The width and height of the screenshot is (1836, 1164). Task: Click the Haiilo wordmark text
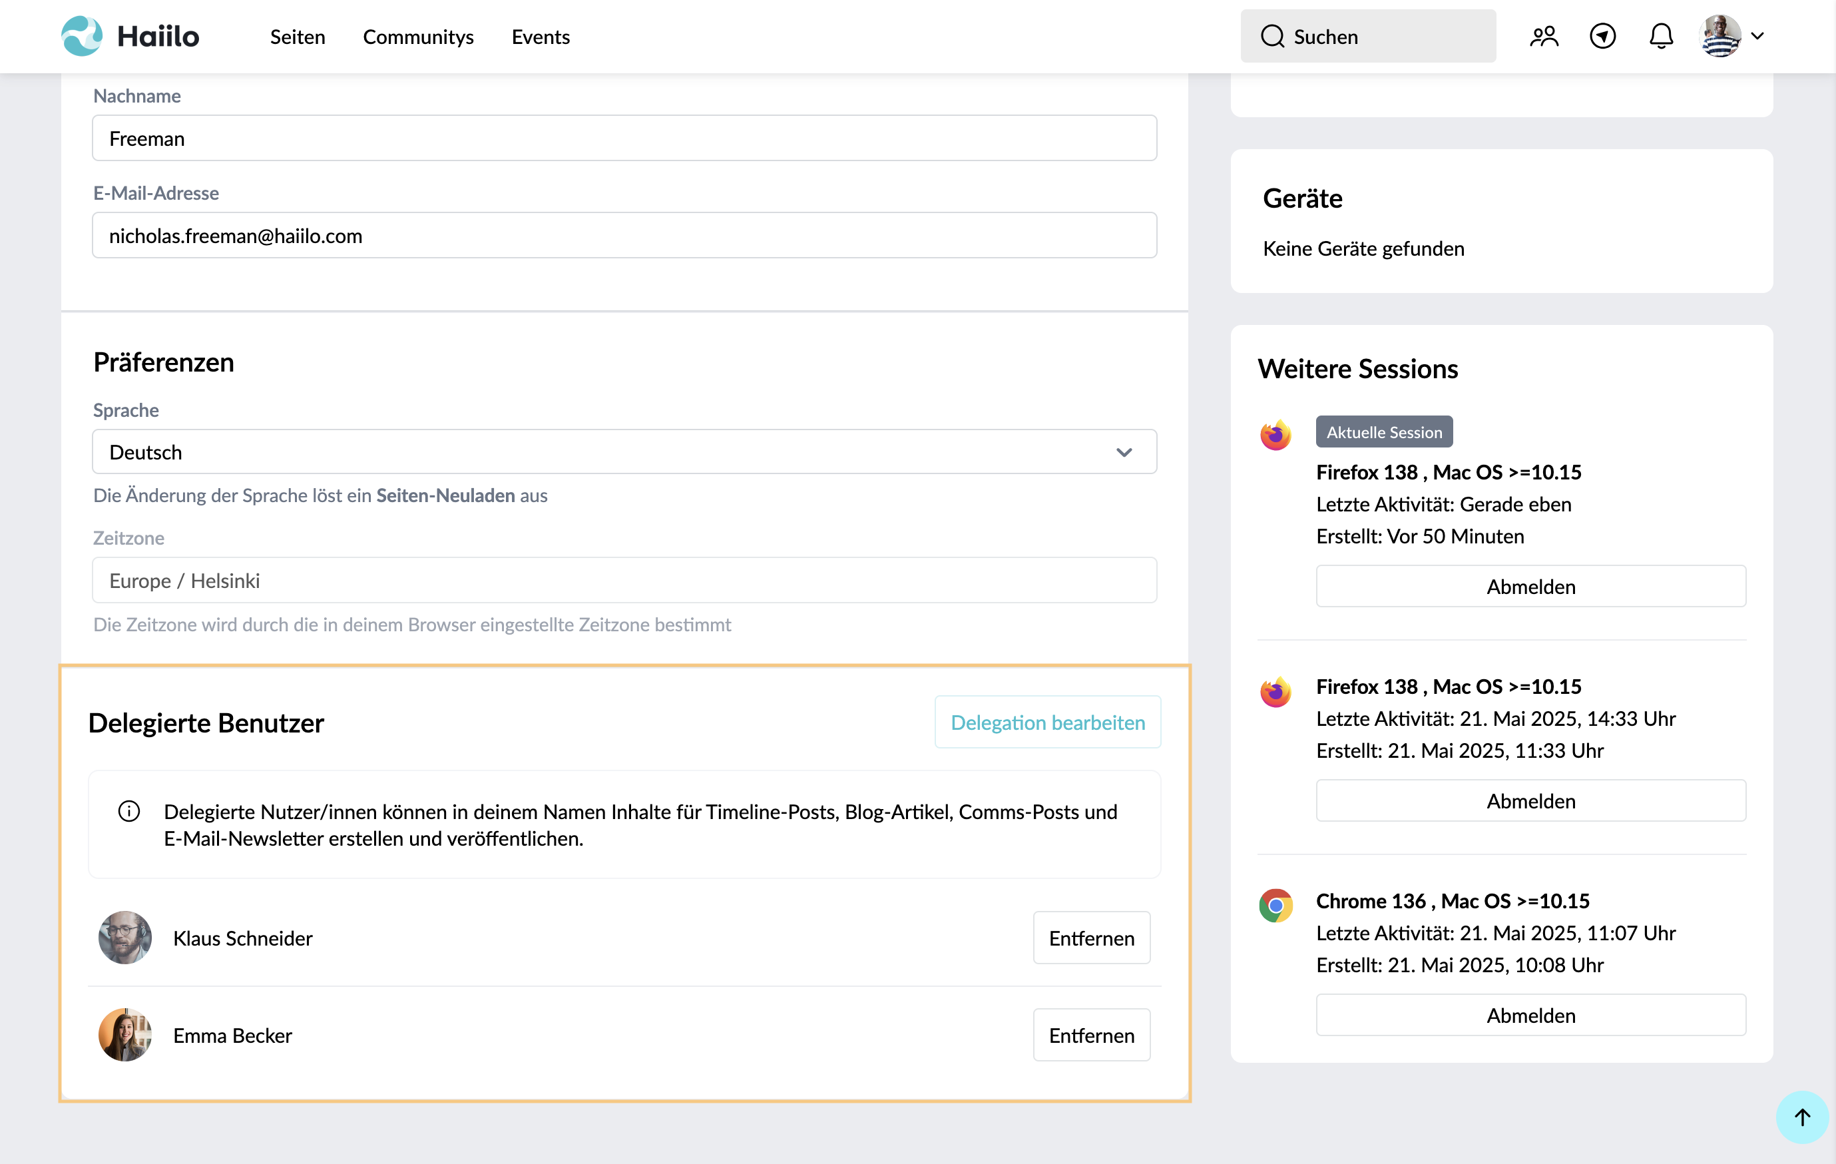tap(158, 36)
